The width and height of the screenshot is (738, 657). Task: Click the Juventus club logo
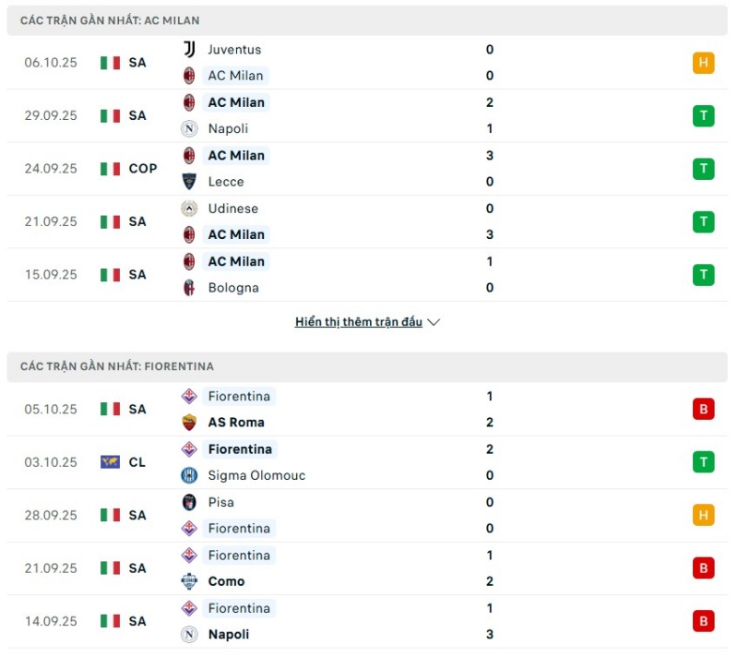[x=188, y=49]
